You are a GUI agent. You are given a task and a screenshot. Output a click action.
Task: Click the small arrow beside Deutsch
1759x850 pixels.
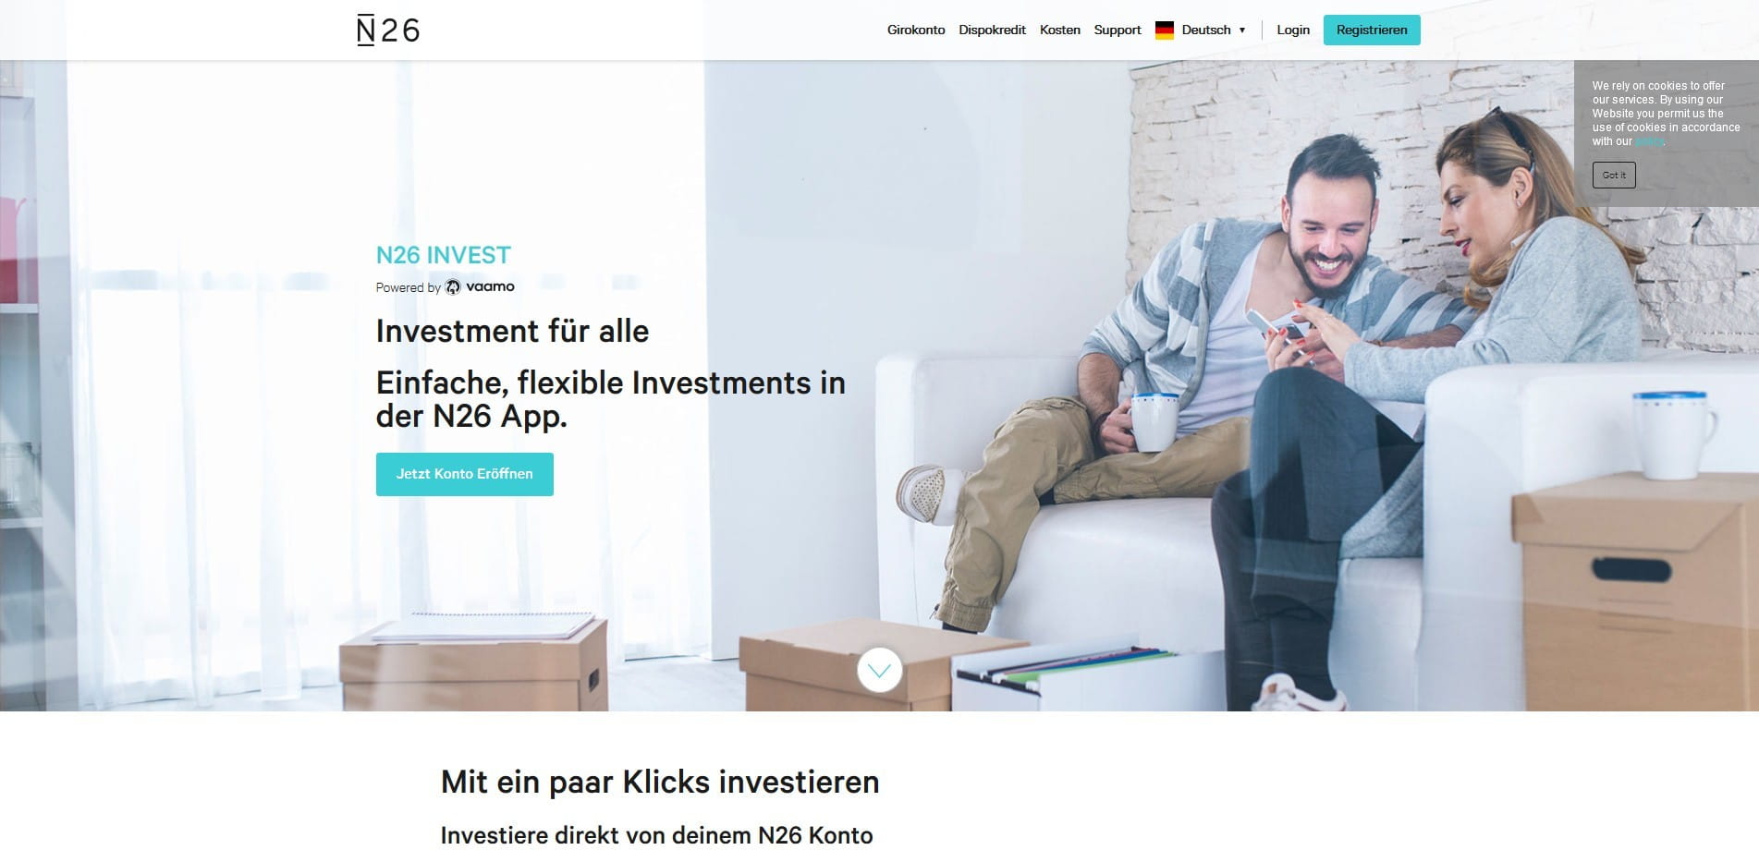pyautogui.click(x=1242, y=30)
